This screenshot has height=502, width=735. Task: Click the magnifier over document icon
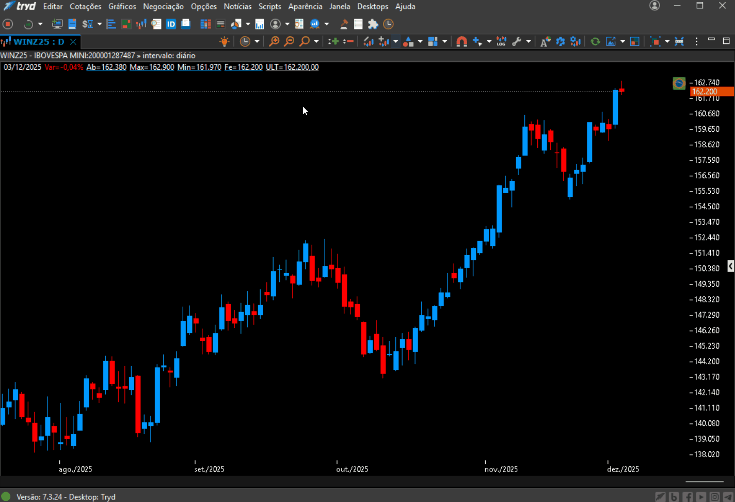156,24
